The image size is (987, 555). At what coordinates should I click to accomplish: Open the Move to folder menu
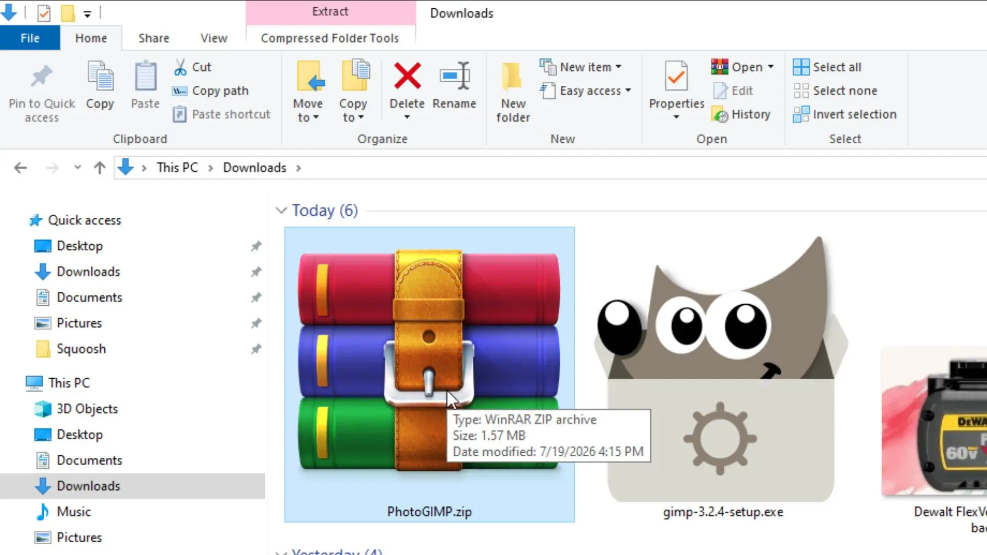coord(308,91)
